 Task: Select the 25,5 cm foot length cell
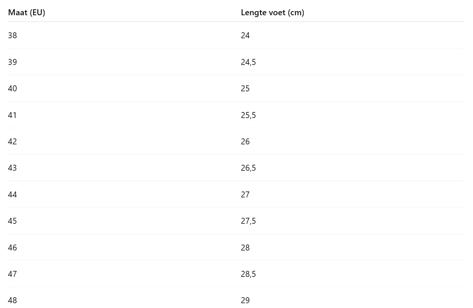(x=248, y=115)
